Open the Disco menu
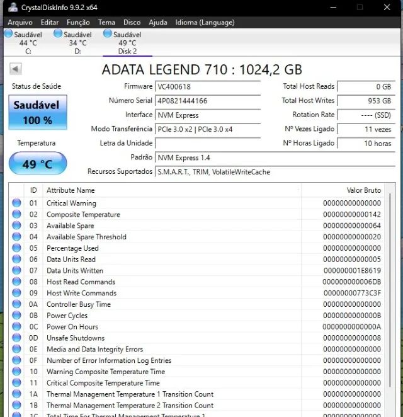Viewport: 403px width, 417px height. point(132,22)
